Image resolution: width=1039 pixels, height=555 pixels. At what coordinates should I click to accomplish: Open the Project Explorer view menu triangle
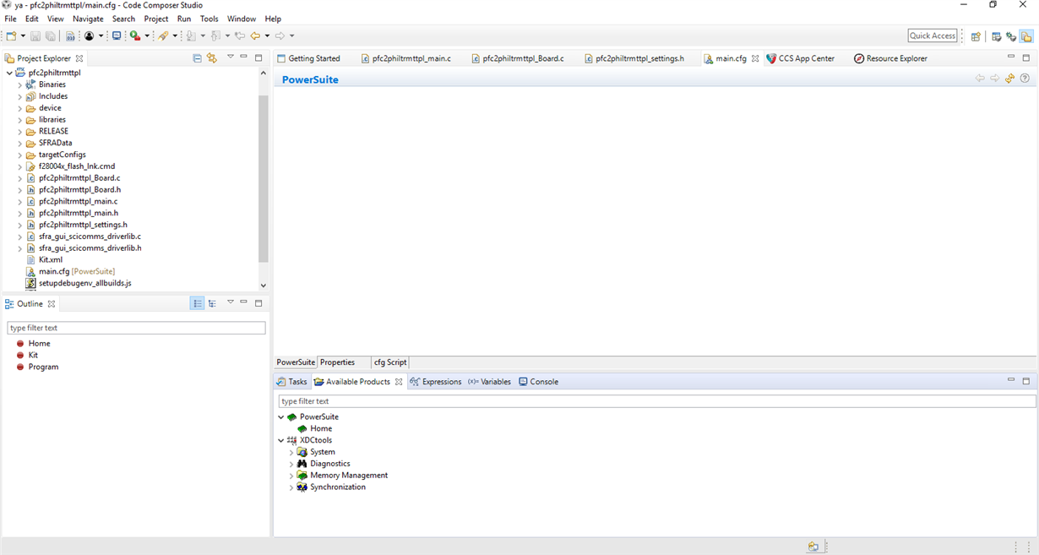click(230, 57)
